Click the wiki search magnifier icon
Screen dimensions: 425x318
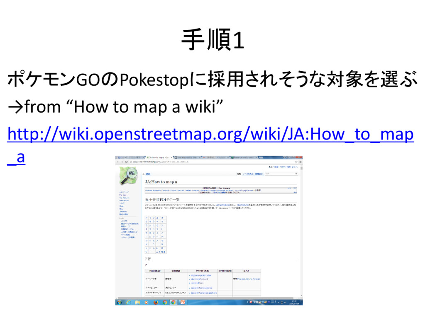point(296,173)
